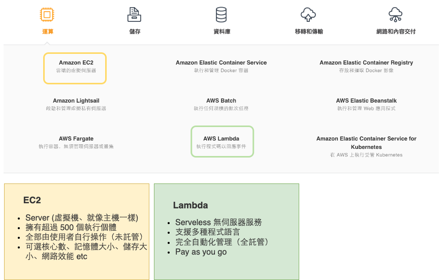Viewport: 445px width, 280px height.
Task: Click the '支援多種程式語言' bullet
Action: click(x=207, y=232)
